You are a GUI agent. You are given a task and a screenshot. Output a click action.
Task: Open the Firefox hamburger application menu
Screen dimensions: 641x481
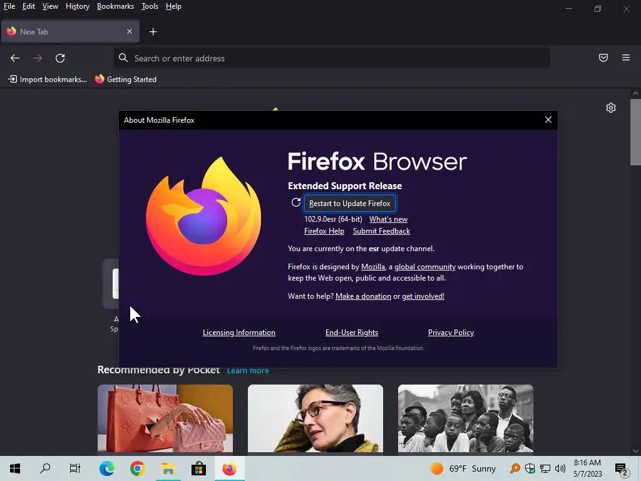point(626,58)
